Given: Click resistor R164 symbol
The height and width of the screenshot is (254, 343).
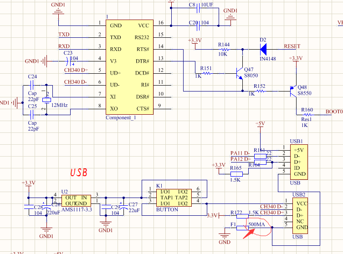Looking at the screenshot, I should (x=260, y=162).
